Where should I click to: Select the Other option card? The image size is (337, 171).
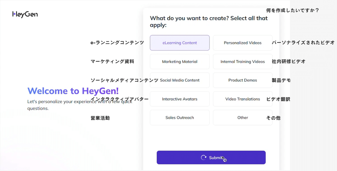(242, 117)
